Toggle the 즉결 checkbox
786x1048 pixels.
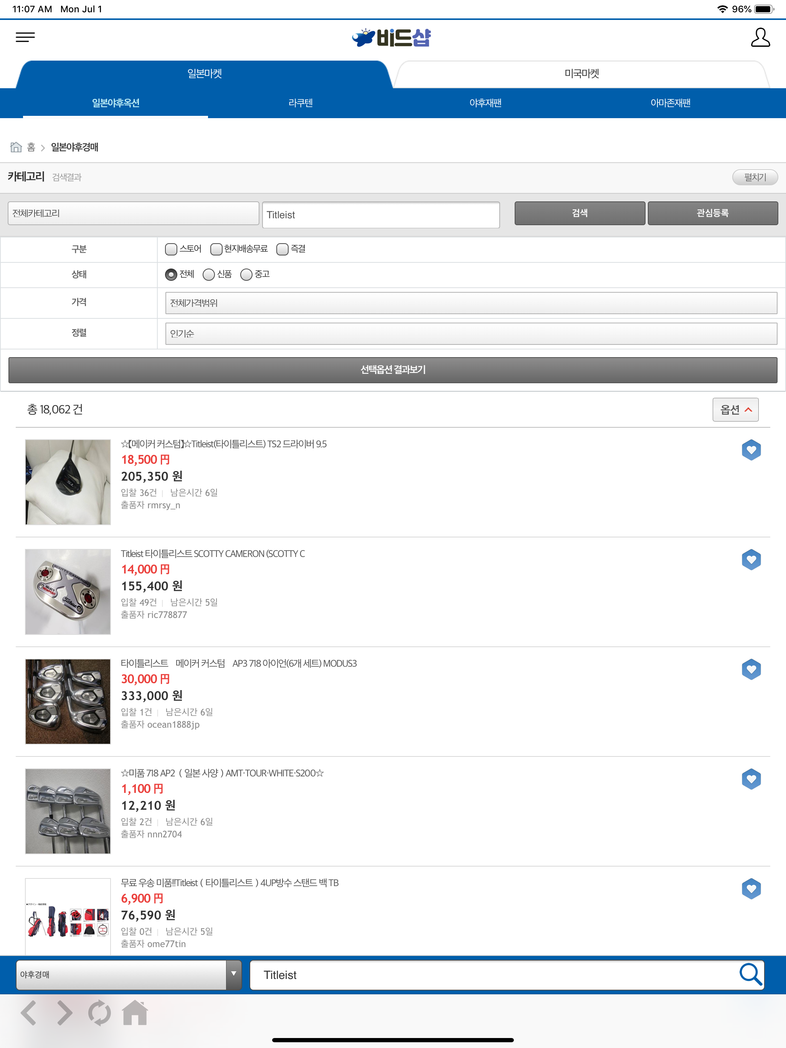[282, 249]
